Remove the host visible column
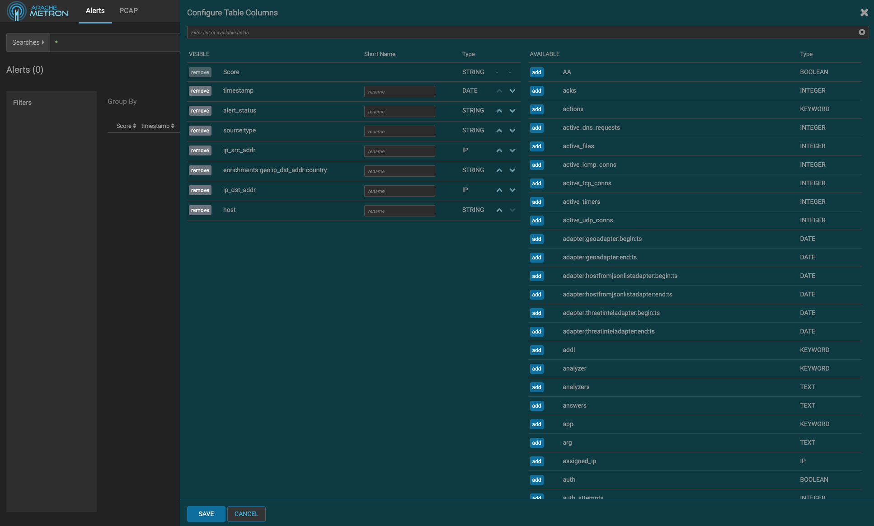Screen dimensions: 874x526 click(x=200, y=210)
